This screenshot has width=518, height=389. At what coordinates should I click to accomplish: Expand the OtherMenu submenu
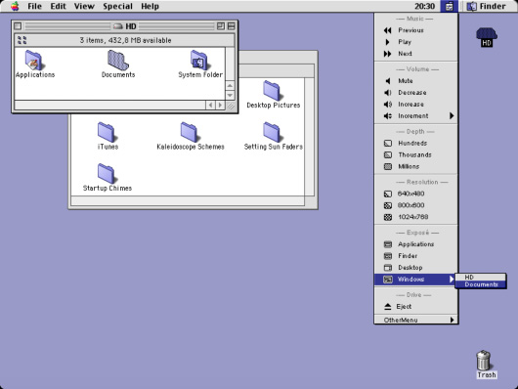[x=416, y=320]
